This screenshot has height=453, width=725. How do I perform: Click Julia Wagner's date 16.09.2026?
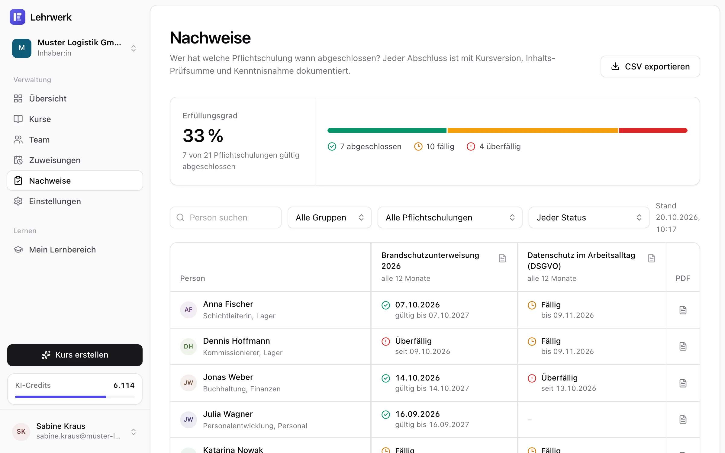tap(417, 414)
